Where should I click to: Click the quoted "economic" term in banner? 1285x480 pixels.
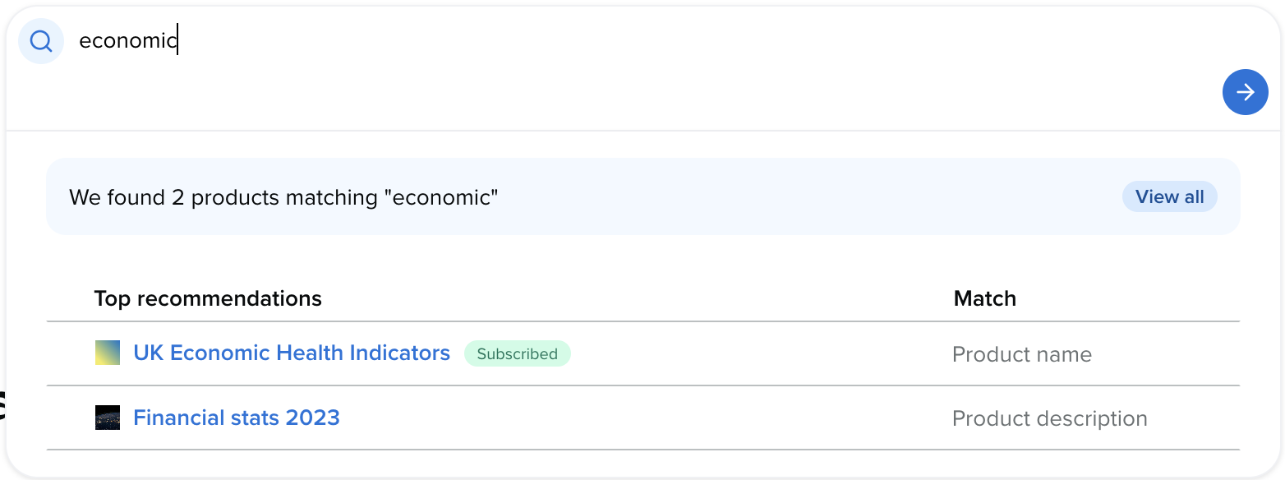pyautogui.click(x=442, y=197)
